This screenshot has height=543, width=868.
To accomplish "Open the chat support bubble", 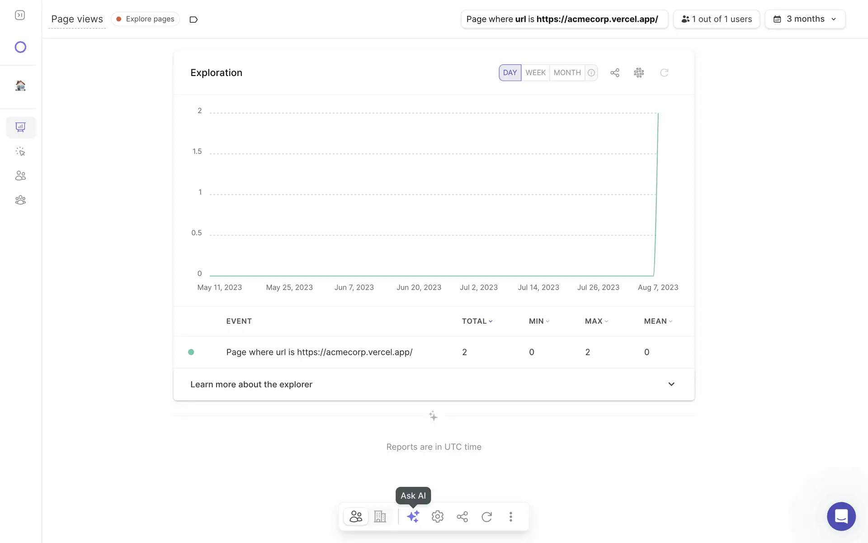I will pyautogui.click(x=841, y=516).
